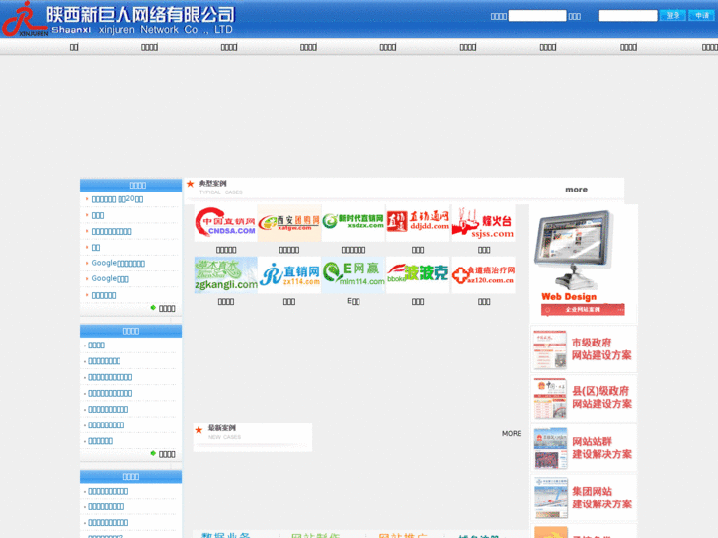
Task: Open 县(区)级政府网站建设方案 banner
Action: (584, 398)
